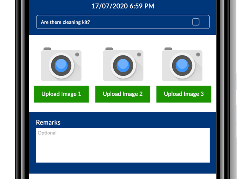The height and width of the screenshot is (179, 252).
Task: Focus the Remarks optional text field
Action: [122, 145]
